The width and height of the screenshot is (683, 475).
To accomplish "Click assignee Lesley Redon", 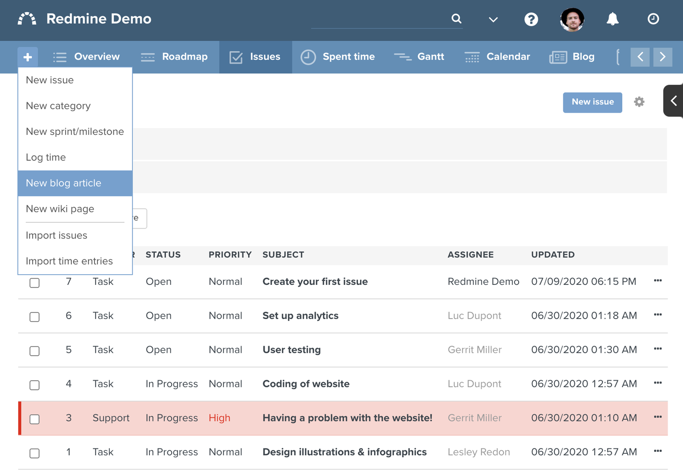I will pos(479,452).
